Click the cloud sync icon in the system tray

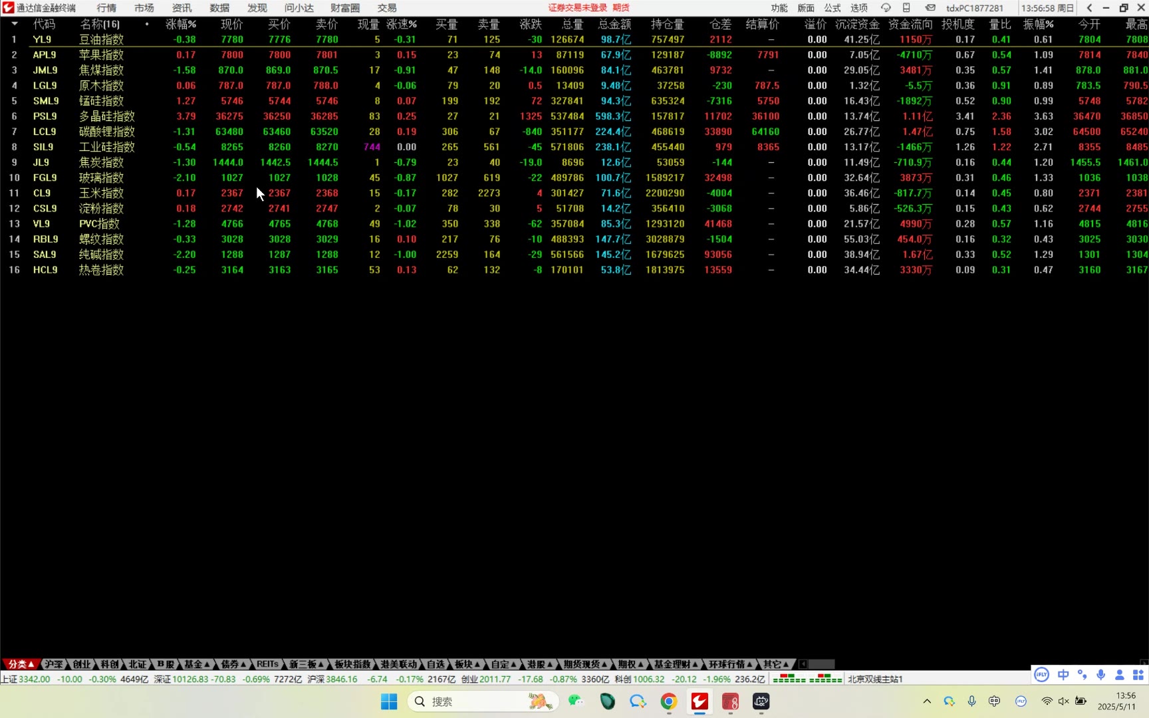coord(950,701)
